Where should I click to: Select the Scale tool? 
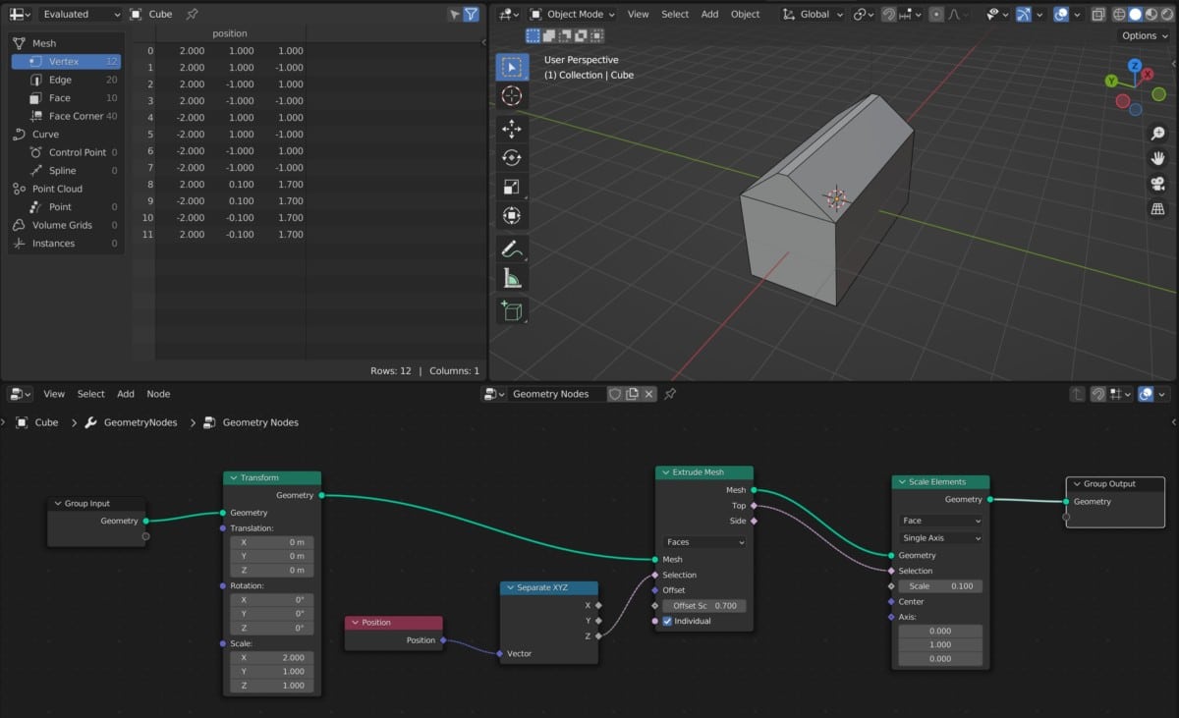[511, 187]
